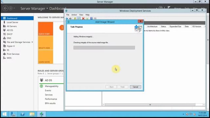Screen dimensions: 210x118
Task: Click WDS toolbar Back arrow icon
Action: 67,18
